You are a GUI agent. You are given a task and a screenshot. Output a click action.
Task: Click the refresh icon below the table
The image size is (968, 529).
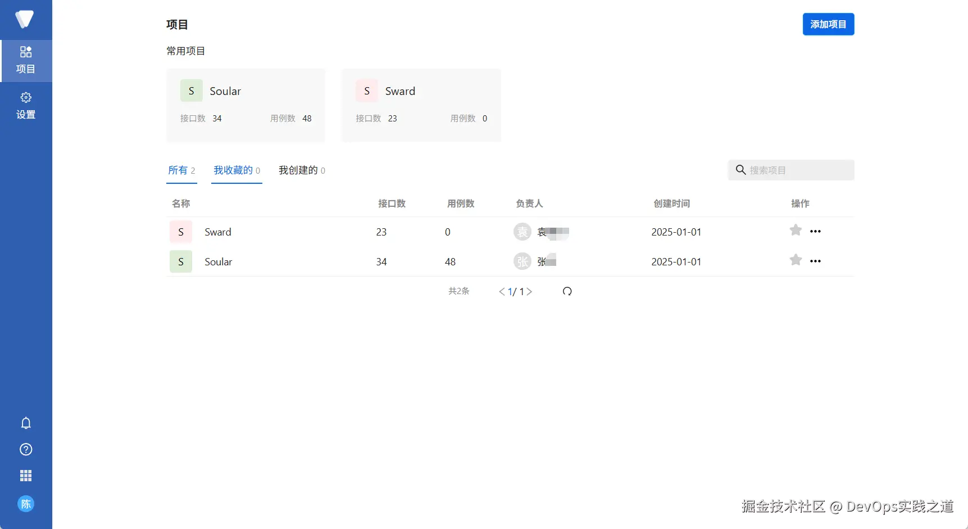567,291
